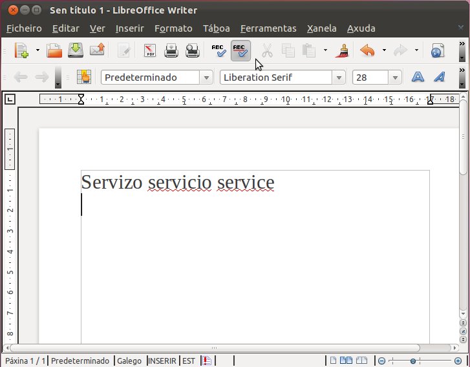Image resolution: width=470 pixels, height=367 pixels.
Task: Expand the formatting toolbar overflow chevron
Action: click(462, 70)
